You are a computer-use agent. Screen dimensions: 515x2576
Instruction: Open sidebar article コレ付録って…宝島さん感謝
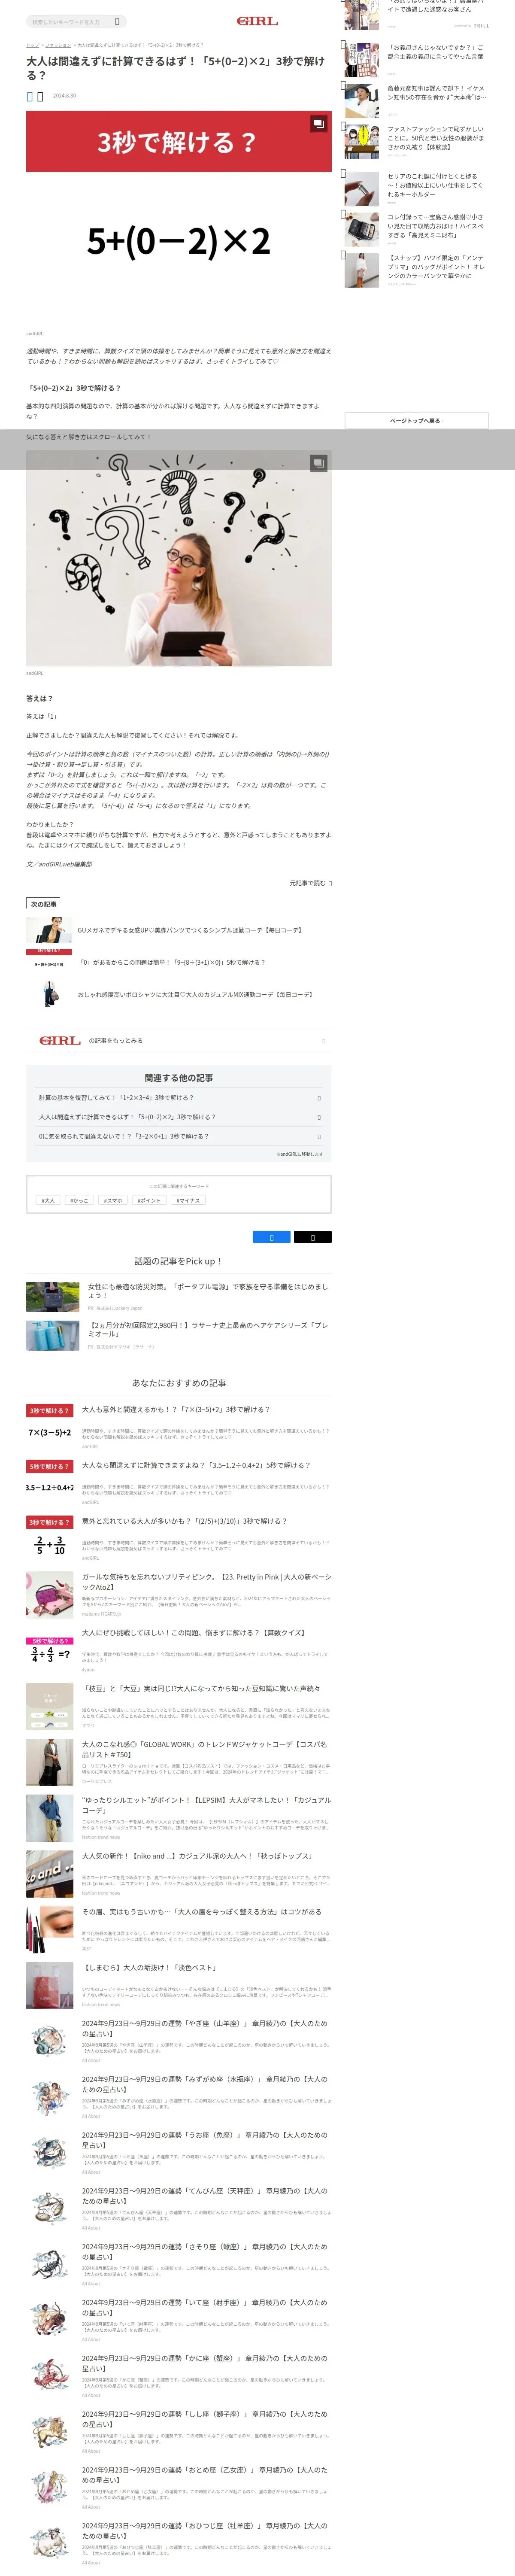click(436, 226)
